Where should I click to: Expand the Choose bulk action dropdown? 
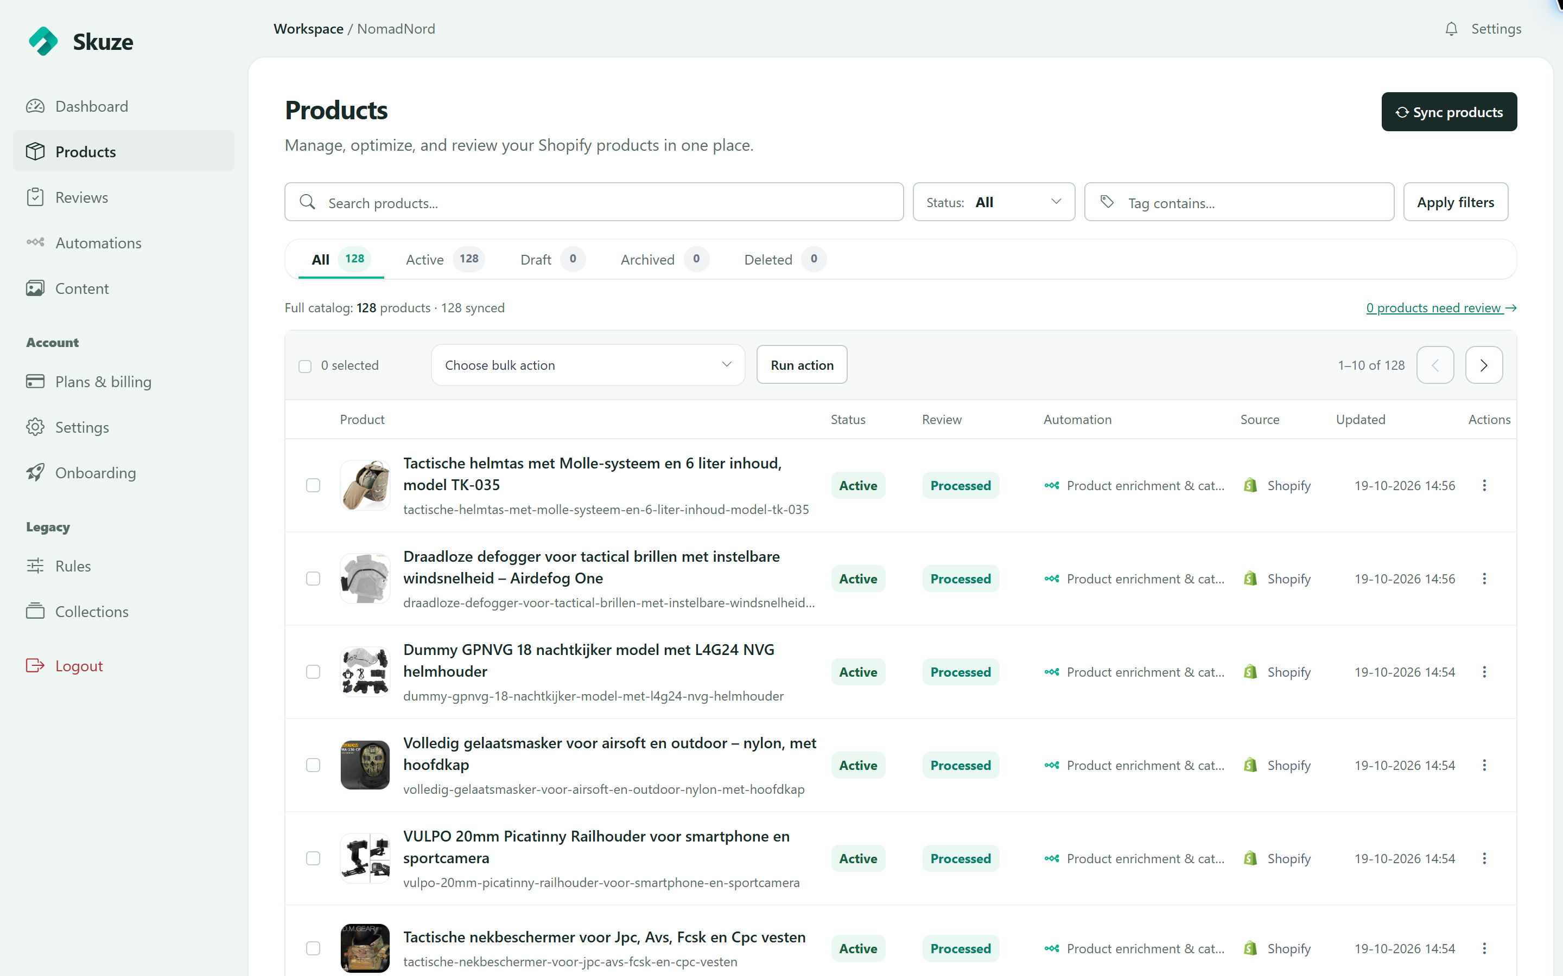pyautogui.click(x=588, y=365)
